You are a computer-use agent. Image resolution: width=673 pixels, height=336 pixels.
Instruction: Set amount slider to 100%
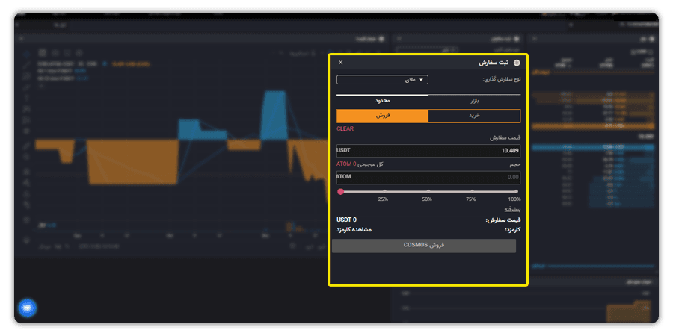pos(516,192)
